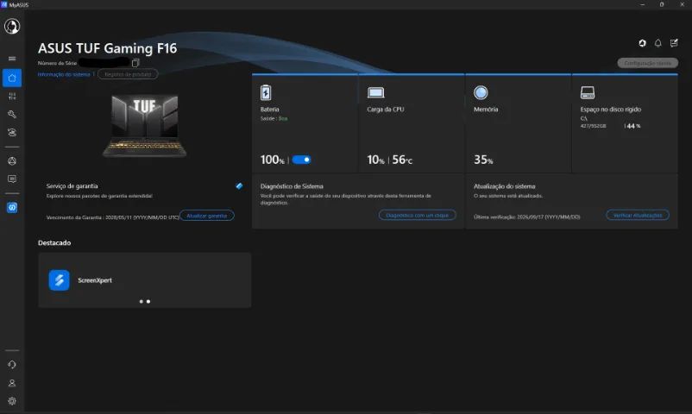Open customer support headset icon
The image size is (692, 414).
12,365
